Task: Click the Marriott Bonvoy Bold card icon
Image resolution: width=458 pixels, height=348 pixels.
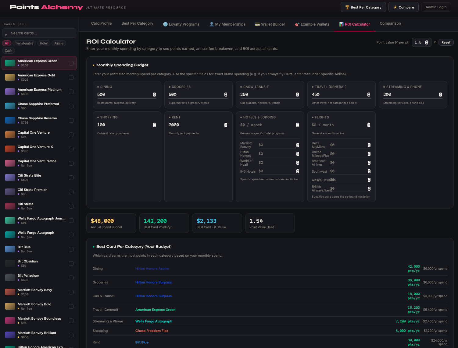Action: [10, 306]
